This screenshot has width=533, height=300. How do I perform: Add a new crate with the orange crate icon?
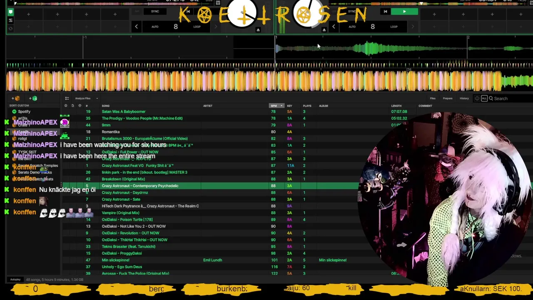[15, 98]
